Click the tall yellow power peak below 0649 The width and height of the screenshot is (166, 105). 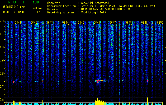[148, 101]
